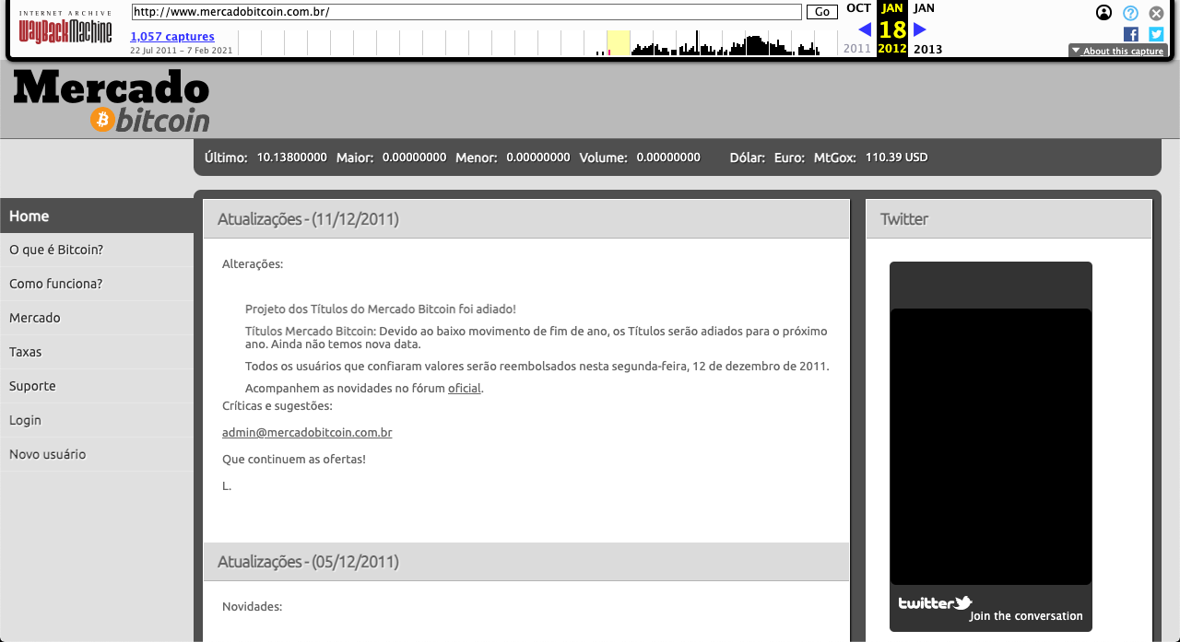Open the Wayback user account icon
Image resolution: width=1180 pixels, height=642 pixels.
(x=1103, y=13)
